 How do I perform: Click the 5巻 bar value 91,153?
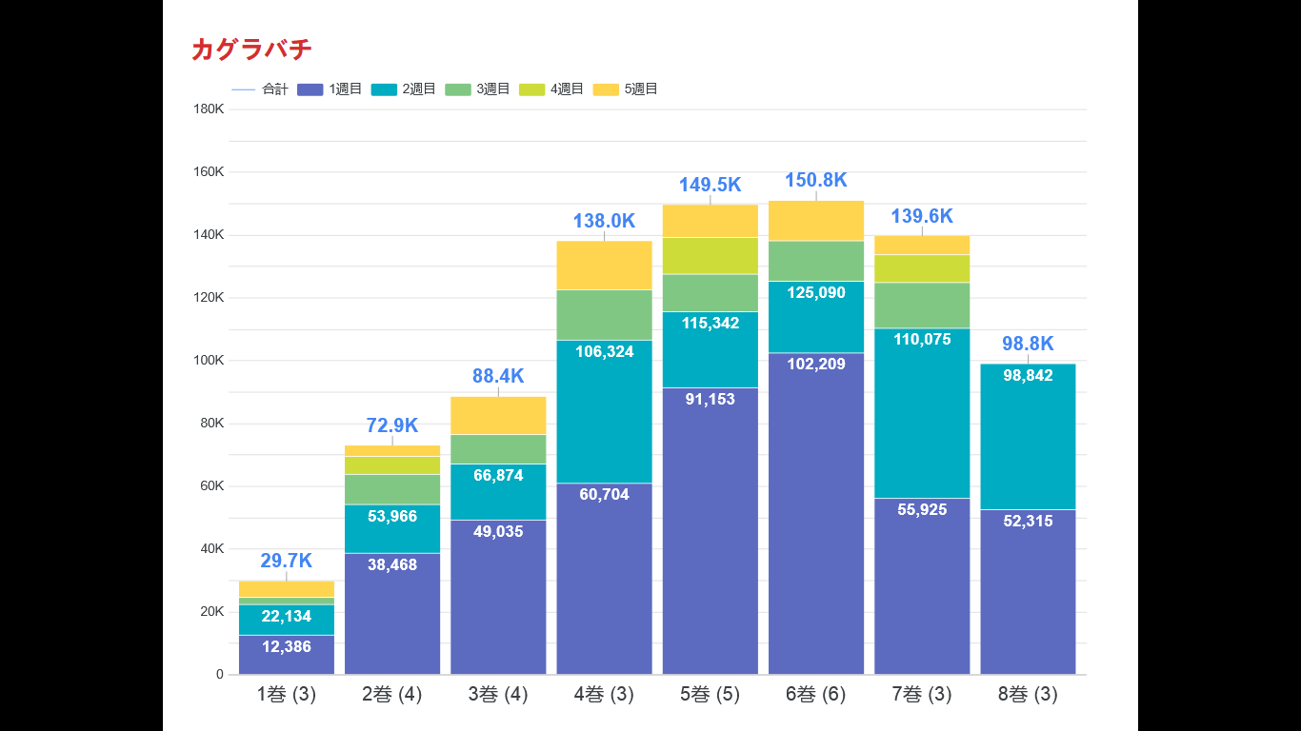[711, 400]
